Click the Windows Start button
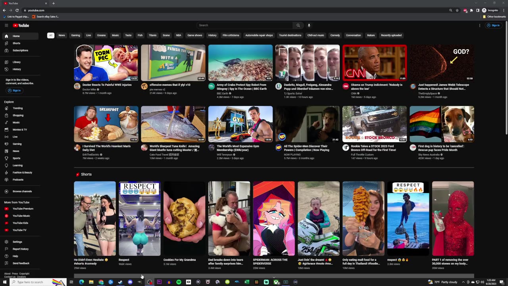Viewport: 508px width, 286px height. coord(5,282)
